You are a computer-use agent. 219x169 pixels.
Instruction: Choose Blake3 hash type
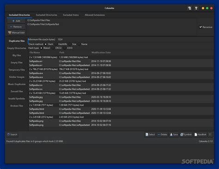click(45, 48)
